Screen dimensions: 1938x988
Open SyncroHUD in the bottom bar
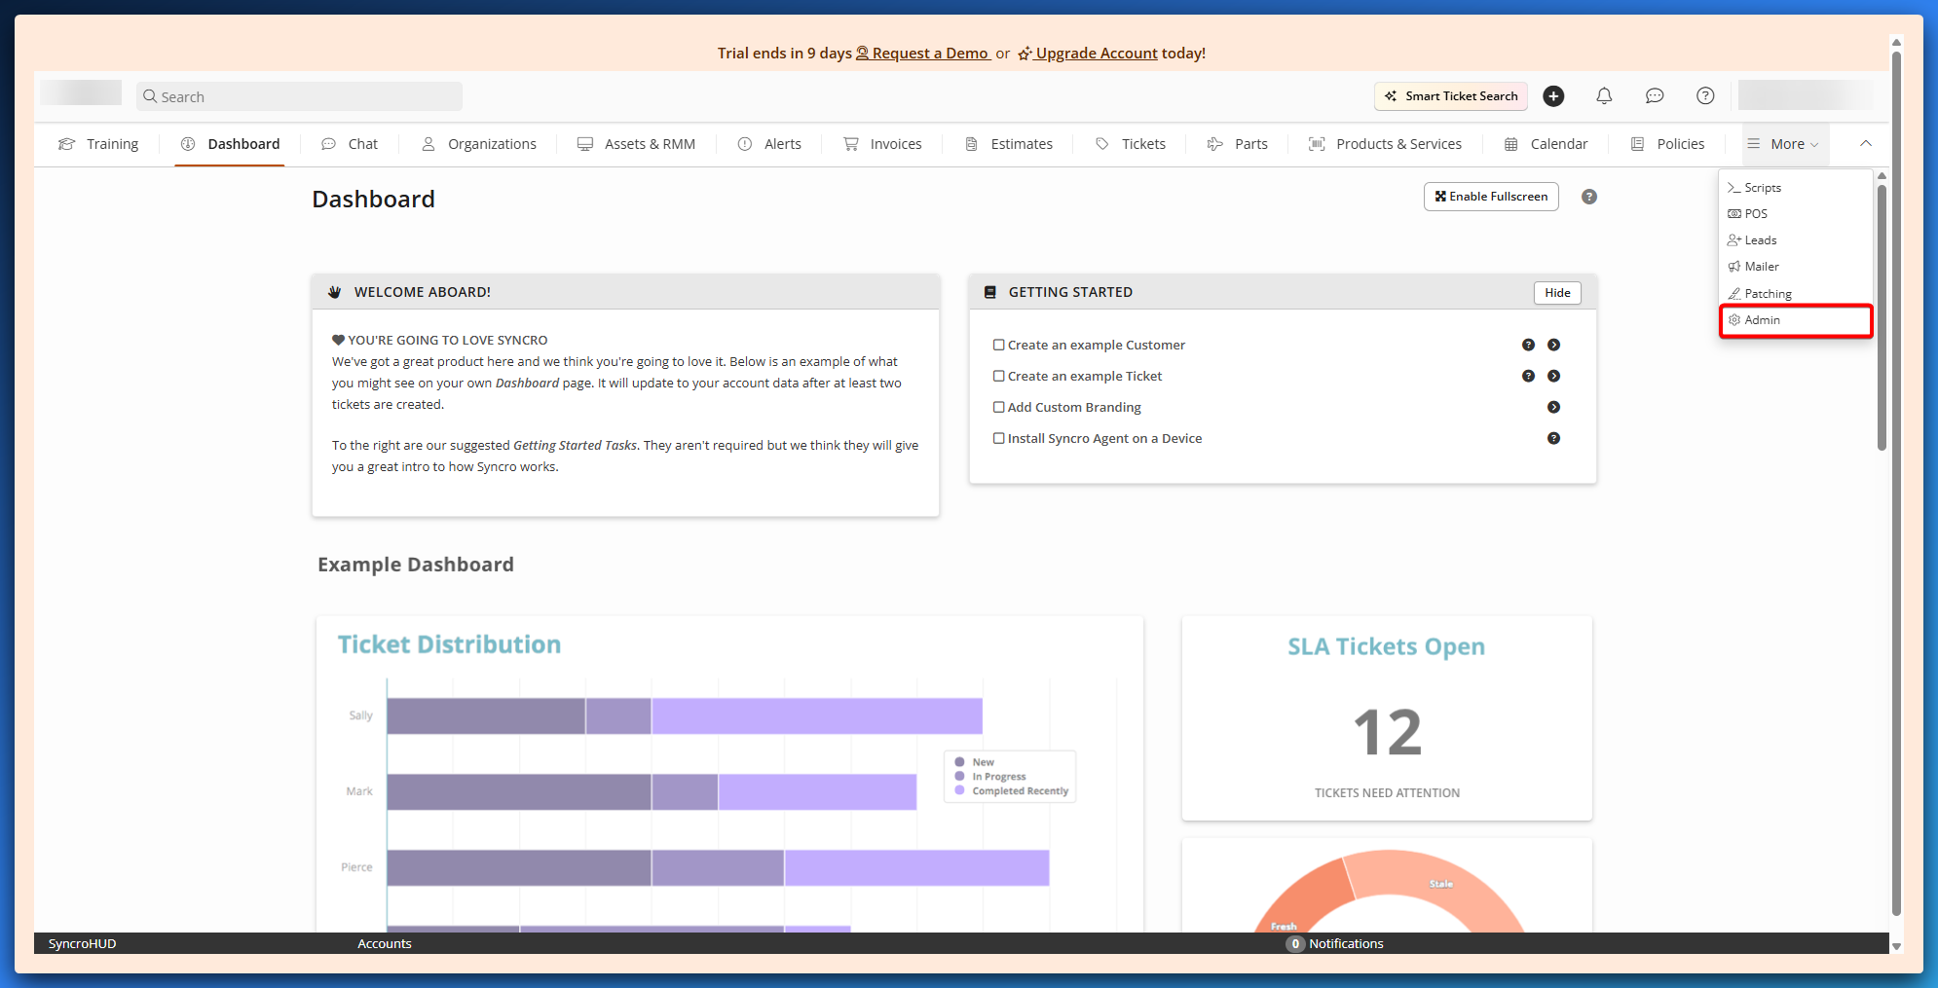(83, 943)
